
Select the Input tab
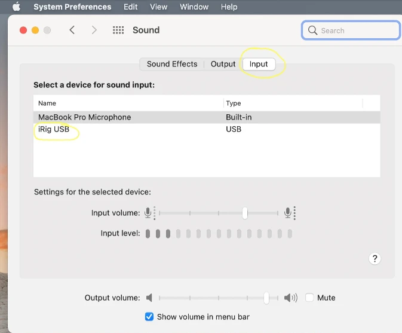tap(259, 64)
